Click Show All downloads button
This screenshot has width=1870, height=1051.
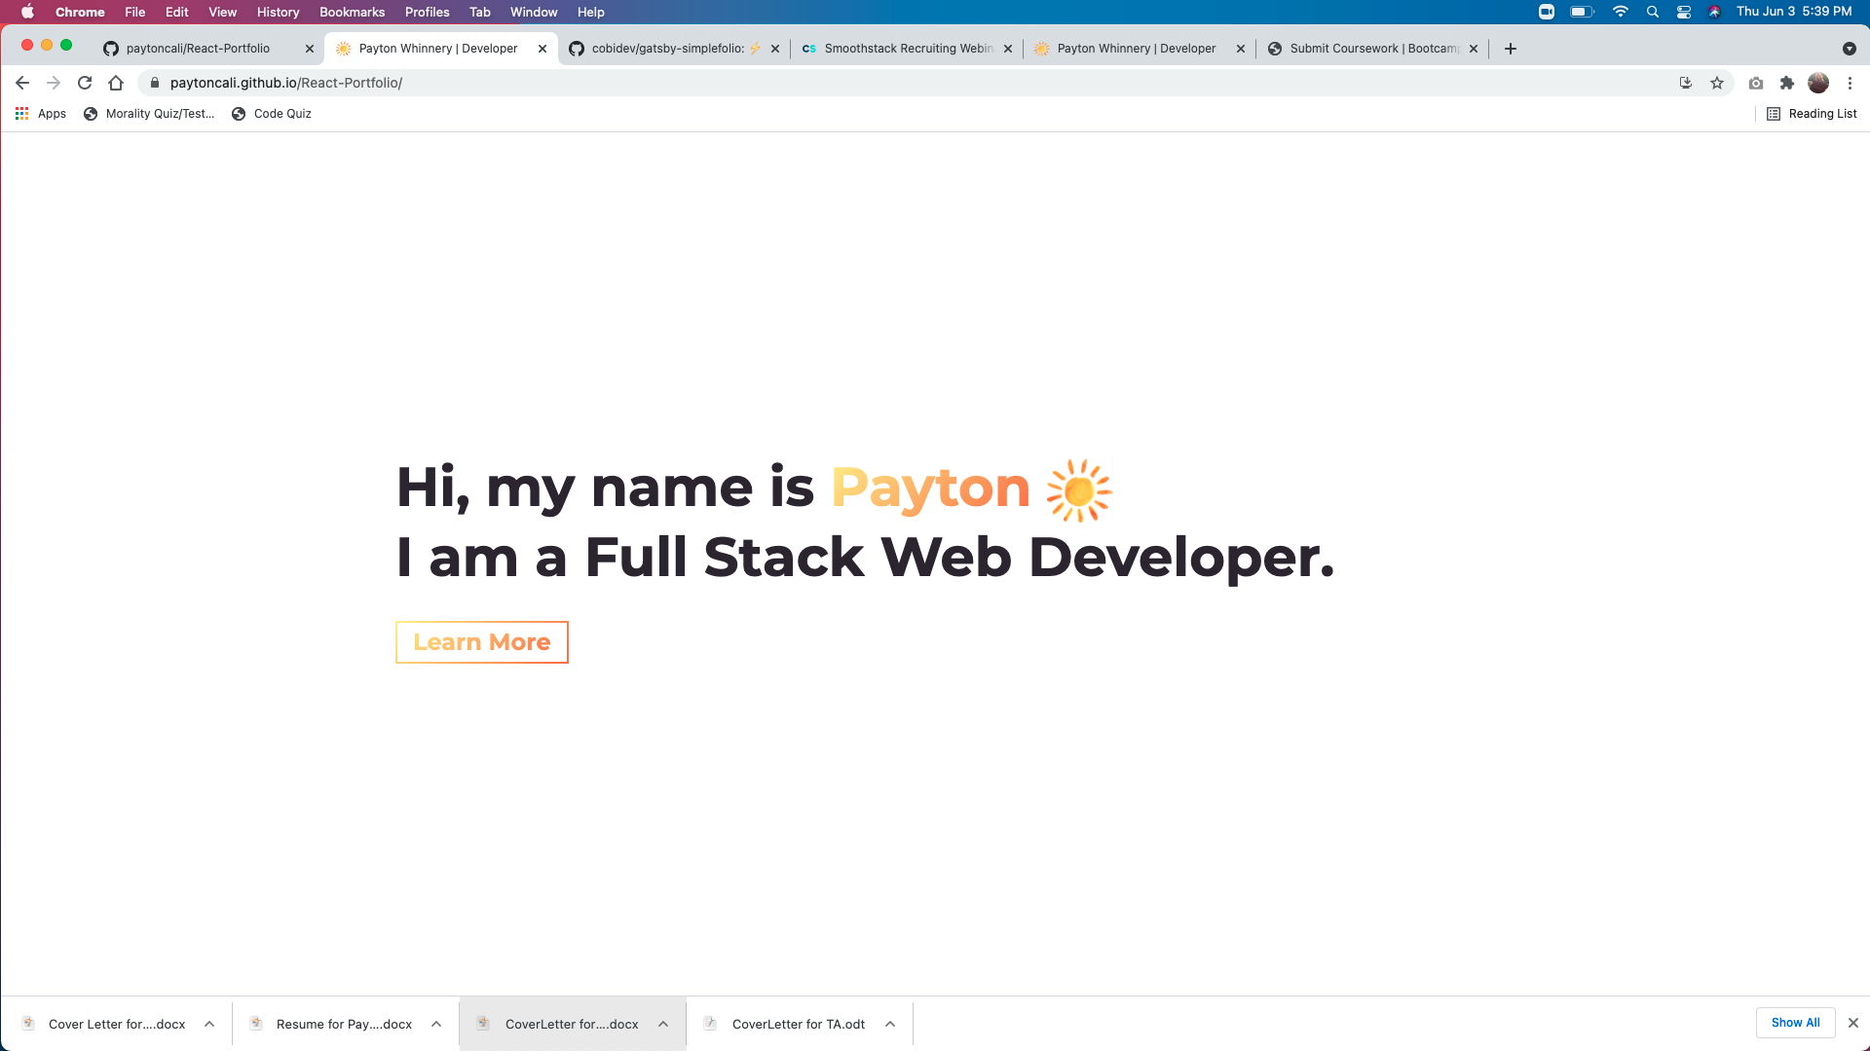click(1795, 1023)
